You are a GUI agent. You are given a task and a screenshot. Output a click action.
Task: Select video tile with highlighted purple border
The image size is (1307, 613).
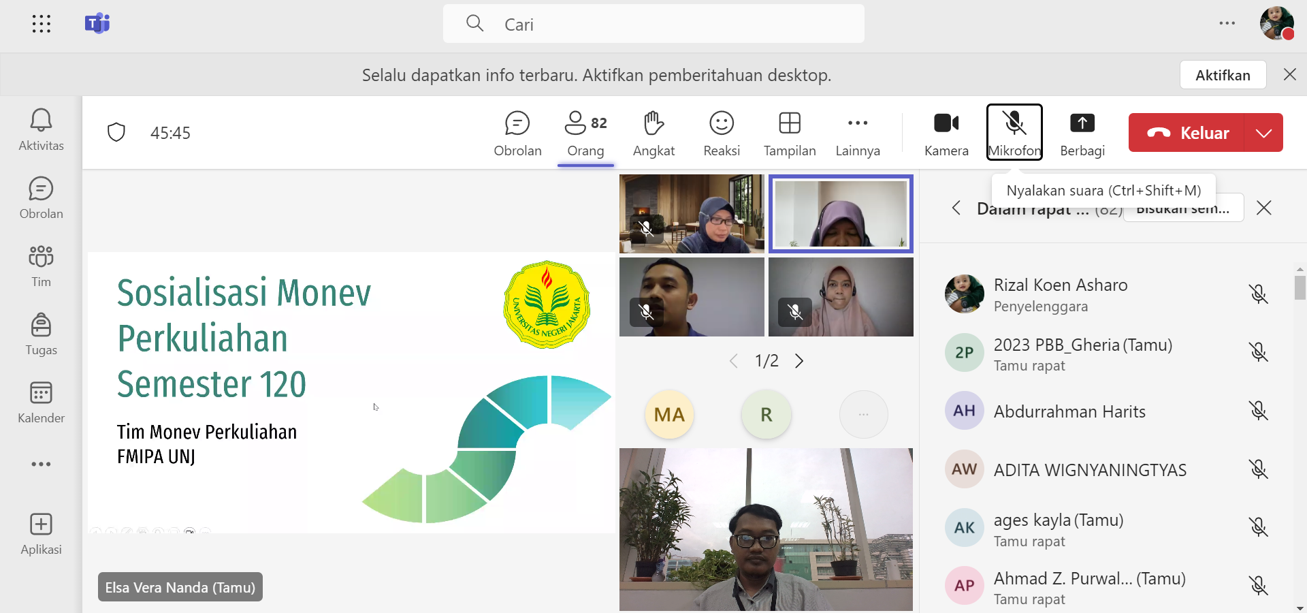point(841,214)
